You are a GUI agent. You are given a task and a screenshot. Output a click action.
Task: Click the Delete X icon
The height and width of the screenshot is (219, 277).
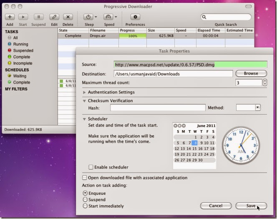coord(68,17)
